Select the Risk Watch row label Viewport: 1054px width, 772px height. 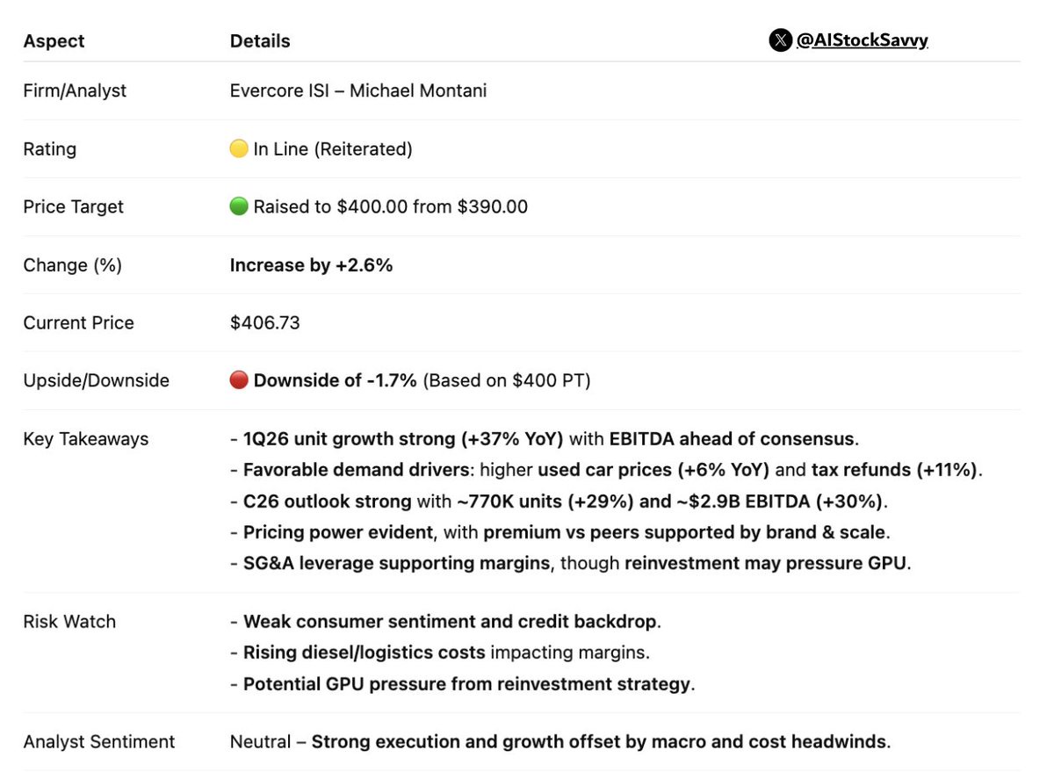[x=69, y=622]
